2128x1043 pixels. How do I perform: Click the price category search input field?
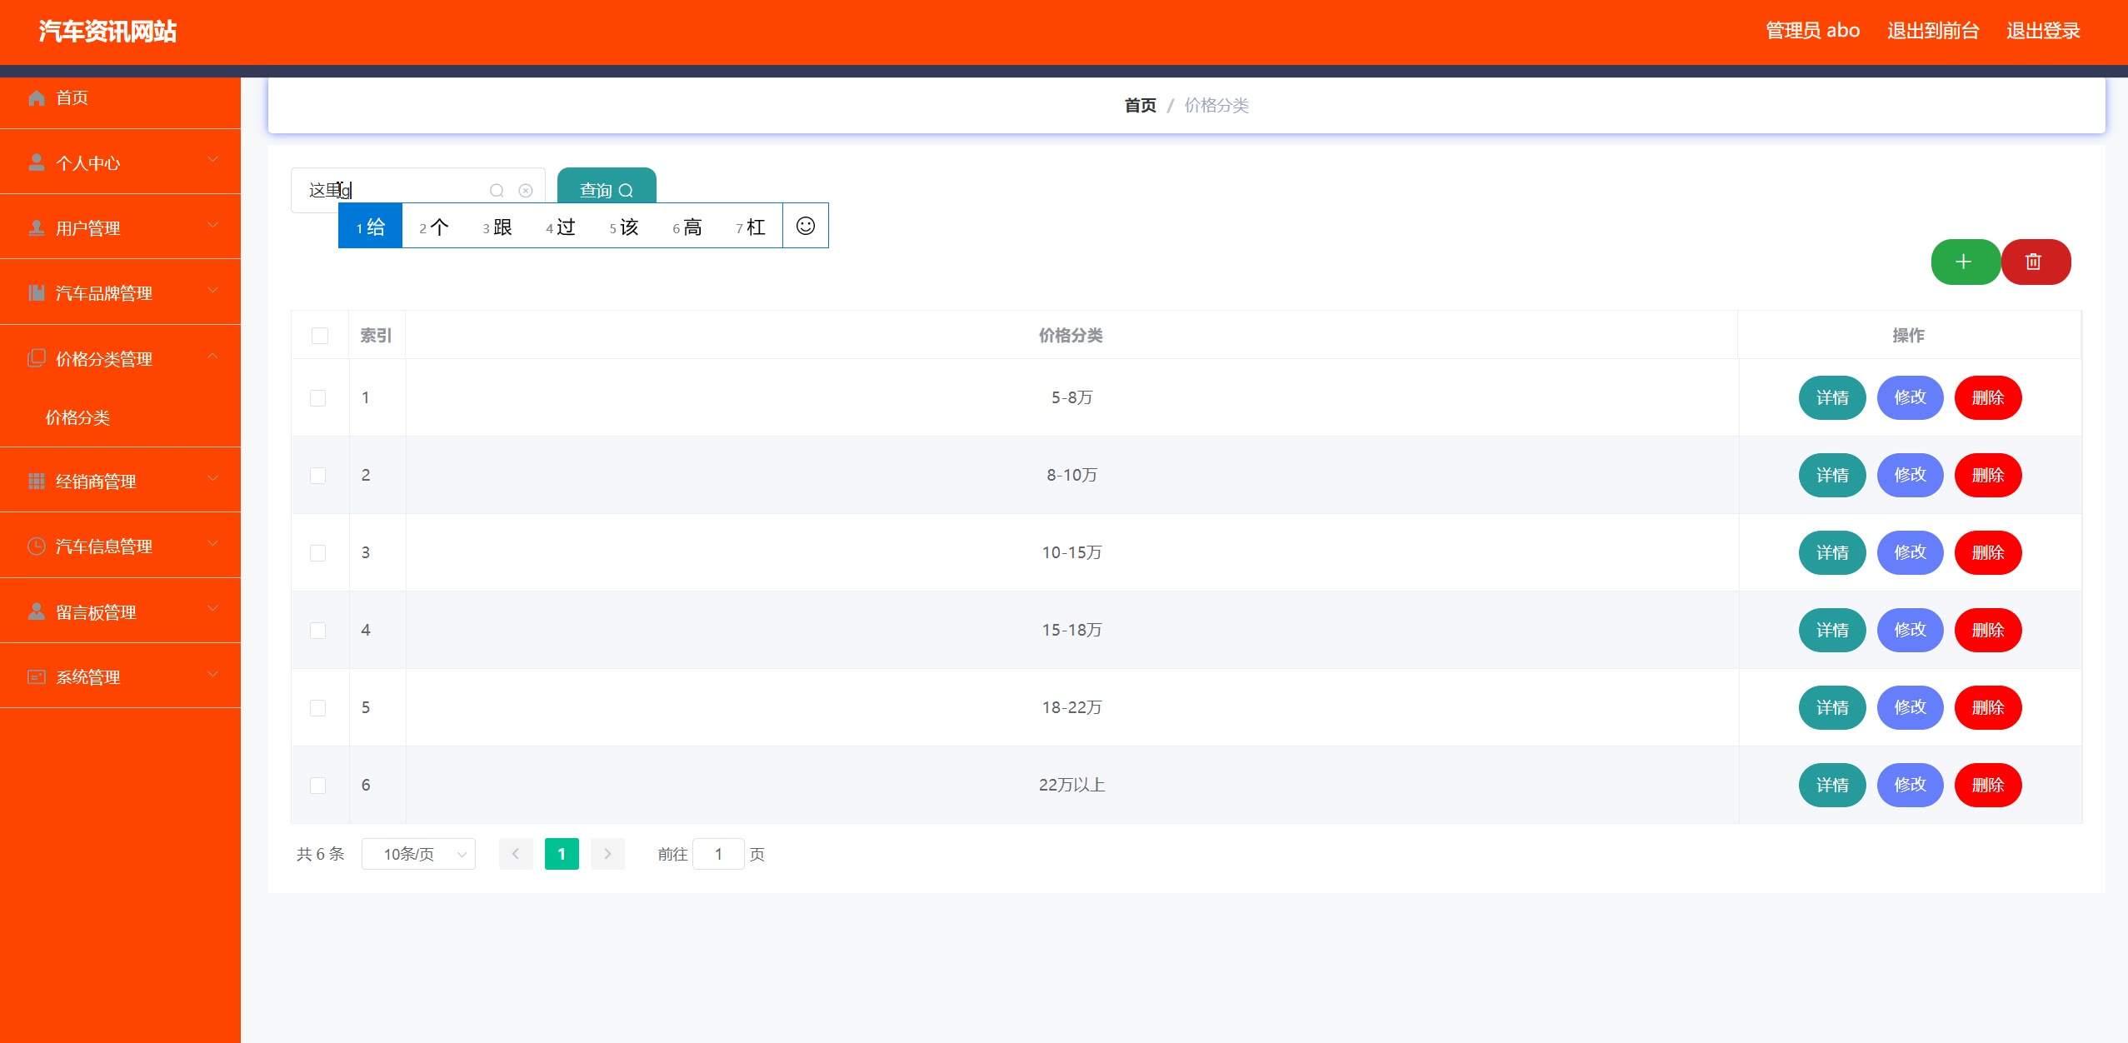click(x=418, y=190)
